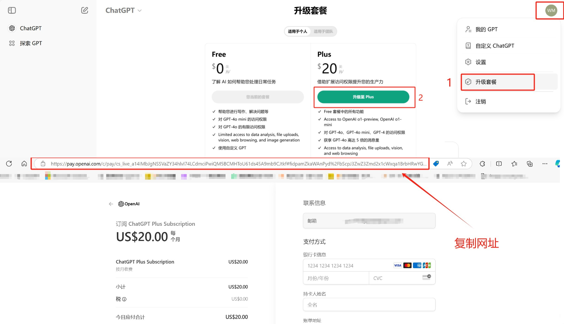Click the 升级套餐 page heading

pos(311,11)
